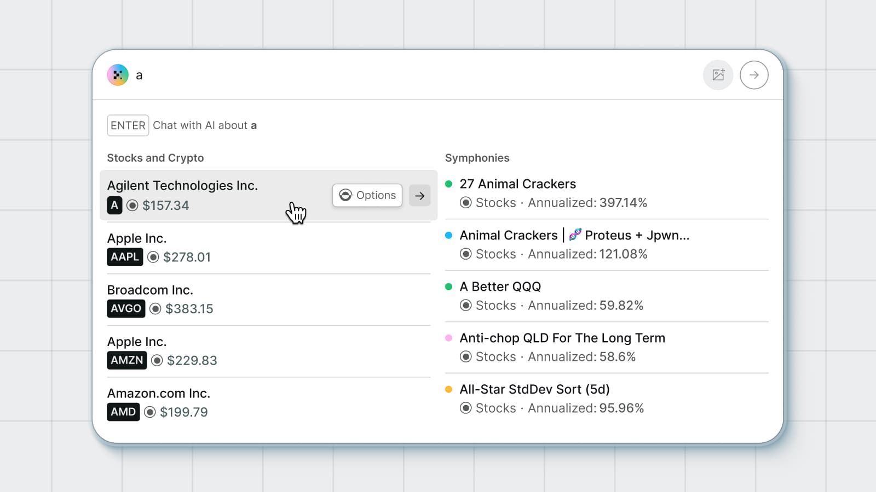
Task: Click arrow button next to Options
Action: pyautogui.click(x=420, y=196)
